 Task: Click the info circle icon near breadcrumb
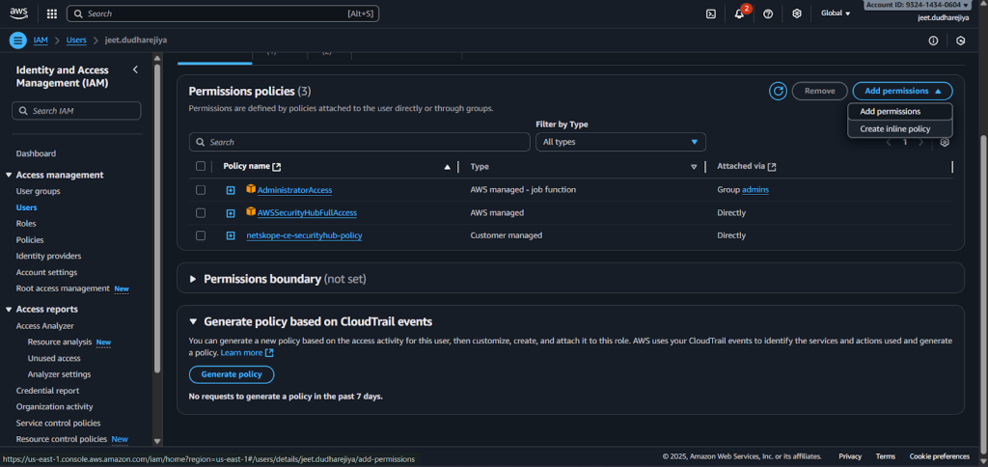click(x=933, y=41)
